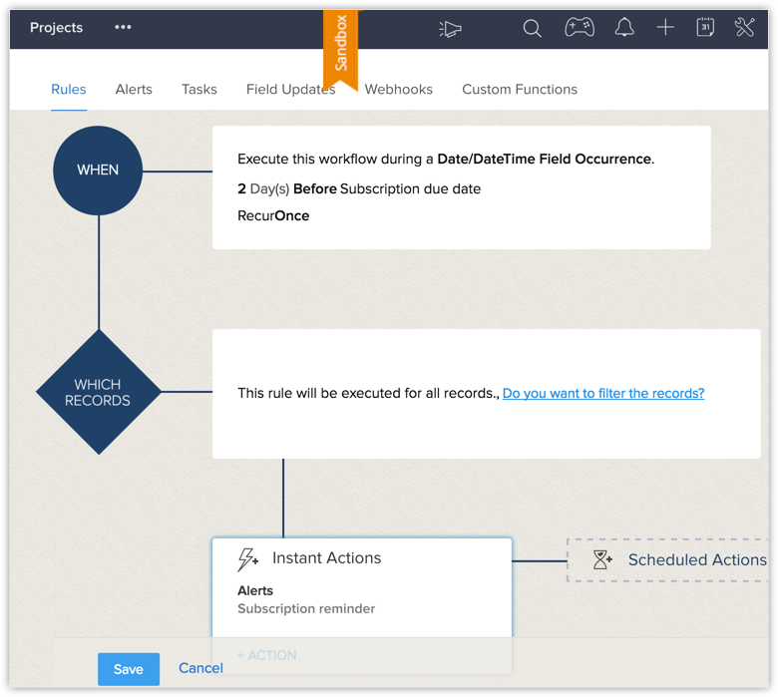Screen dimensions: 778x697
Task: Click the Scheduled Actions hourglass icon
Action: 602,560
